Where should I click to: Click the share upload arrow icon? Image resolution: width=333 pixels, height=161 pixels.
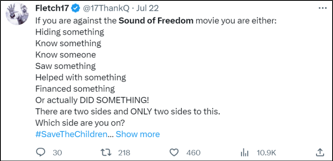pos(319,152)
